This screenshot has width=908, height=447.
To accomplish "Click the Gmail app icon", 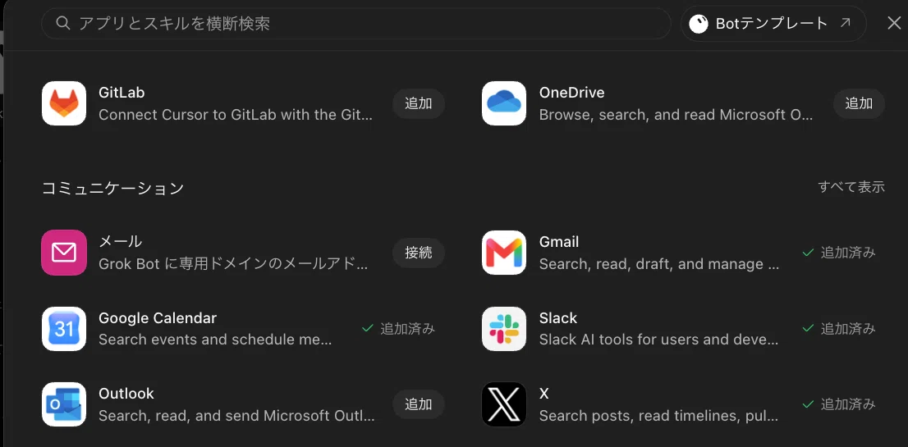I will point(504,253).
